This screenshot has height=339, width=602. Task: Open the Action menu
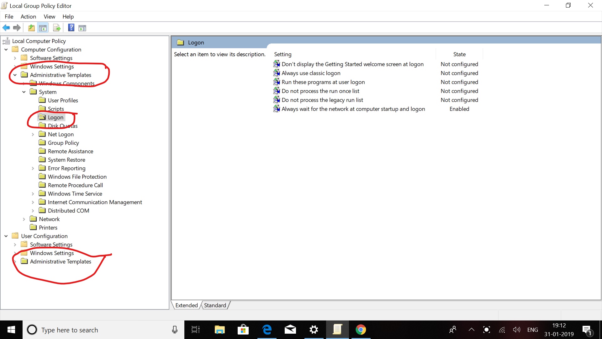(x=28, y=17)
